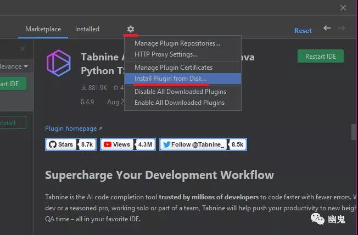The height and width of the screenshot is (235, 358).
Task: Clear the search with the X icon
Action: [x=23, y=49]
